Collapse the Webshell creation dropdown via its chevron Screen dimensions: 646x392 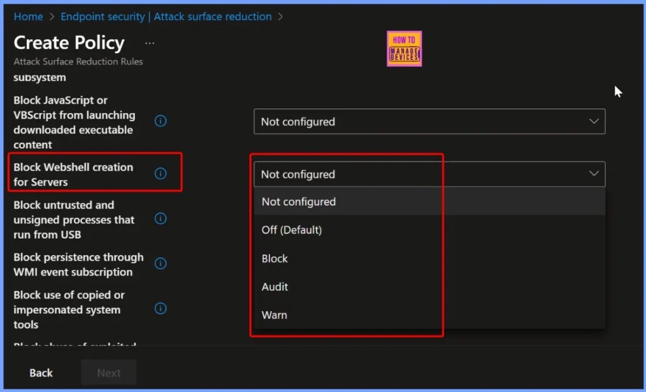coord(594,174)
